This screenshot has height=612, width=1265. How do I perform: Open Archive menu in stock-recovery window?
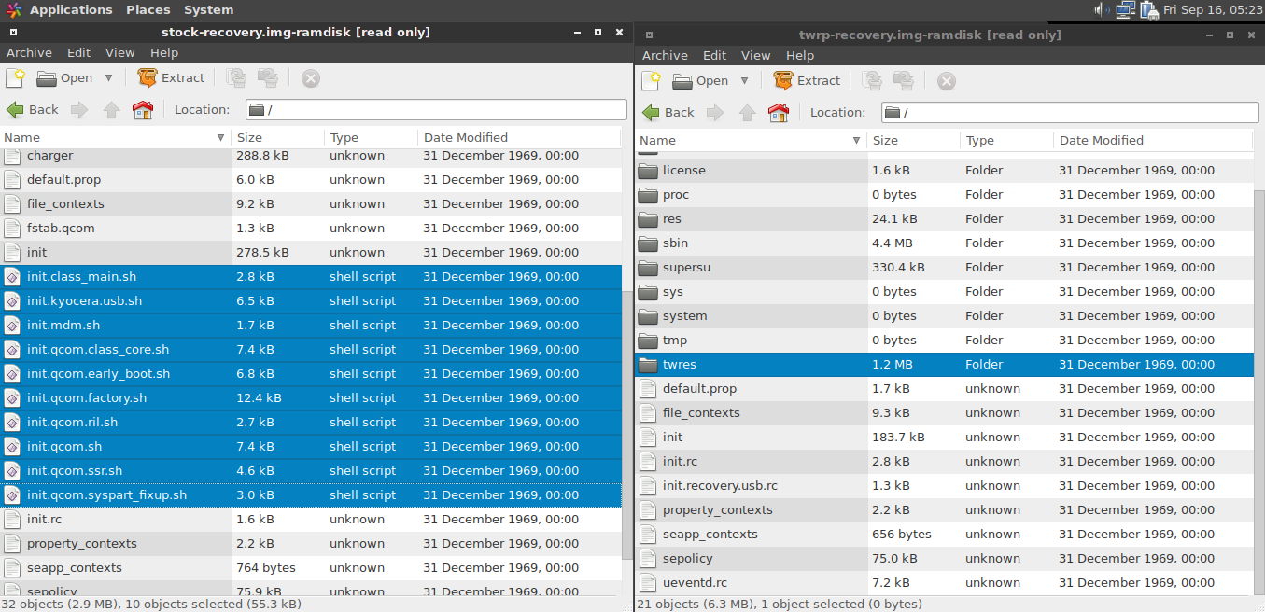click(x=29, y=53)
